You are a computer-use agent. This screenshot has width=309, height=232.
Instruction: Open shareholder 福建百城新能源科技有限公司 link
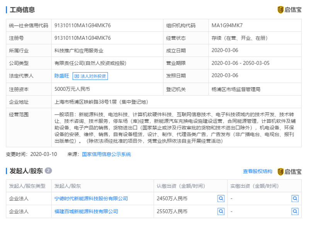(x=86, y=211)
